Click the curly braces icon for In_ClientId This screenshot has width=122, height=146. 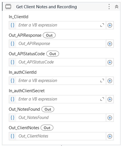coord(12,25)
